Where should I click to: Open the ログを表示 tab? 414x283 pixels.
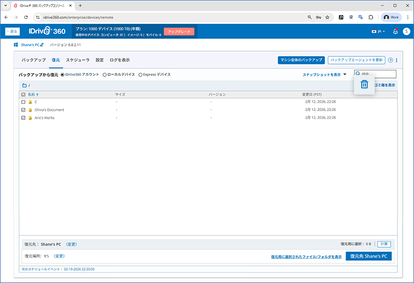(120, 60)
